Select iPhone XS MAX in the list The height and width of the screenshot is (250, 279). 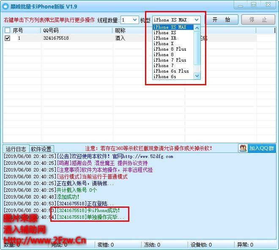173,27
